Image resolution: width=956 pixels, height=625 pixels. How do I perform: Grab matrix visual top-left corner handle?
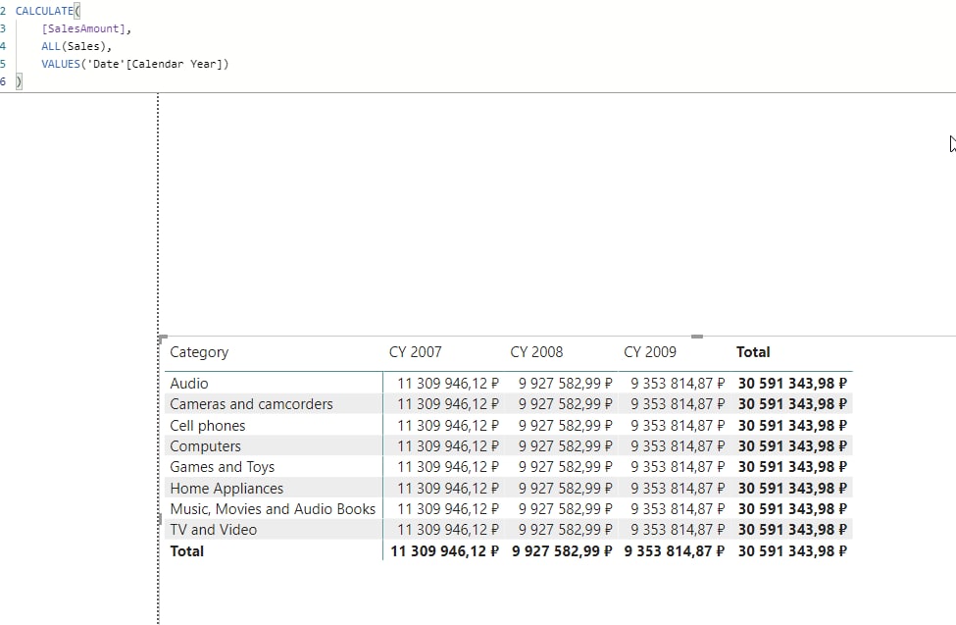[162, 339]
